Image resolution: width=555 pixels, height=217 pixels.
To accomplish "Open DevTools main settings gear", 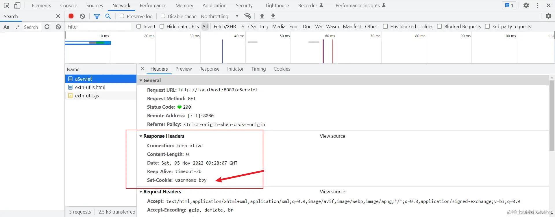I will point(526,5).
